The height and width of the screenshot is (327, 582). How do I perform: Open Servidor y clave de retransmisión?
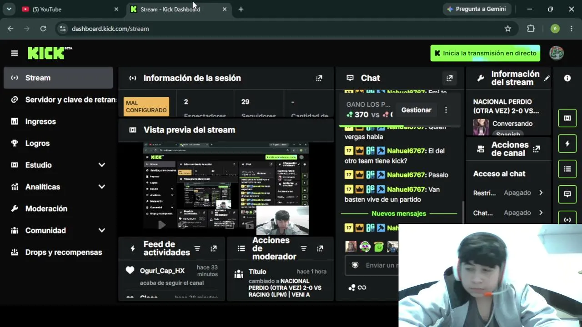tap(58, 99)
